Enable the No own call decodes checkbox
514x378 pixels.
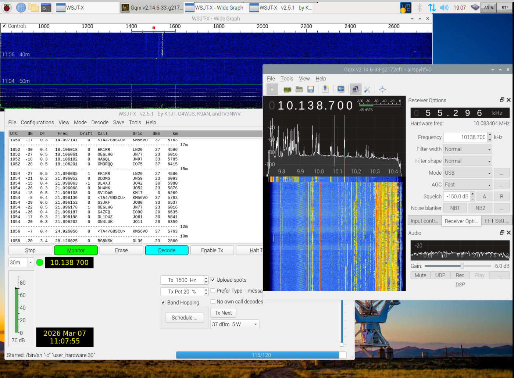point(213,302)
